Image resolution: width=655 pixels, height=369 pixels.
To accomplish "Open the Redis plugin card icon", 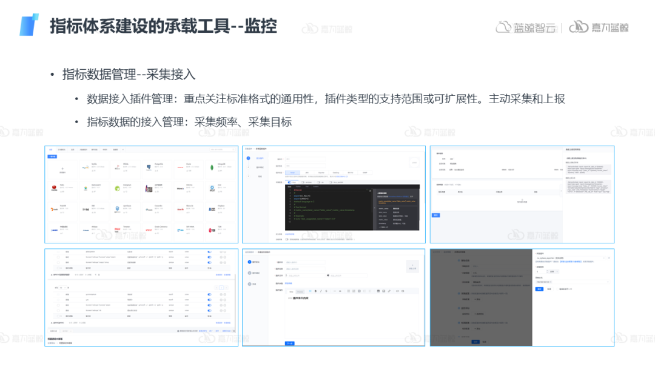I will tap(55, 189).
